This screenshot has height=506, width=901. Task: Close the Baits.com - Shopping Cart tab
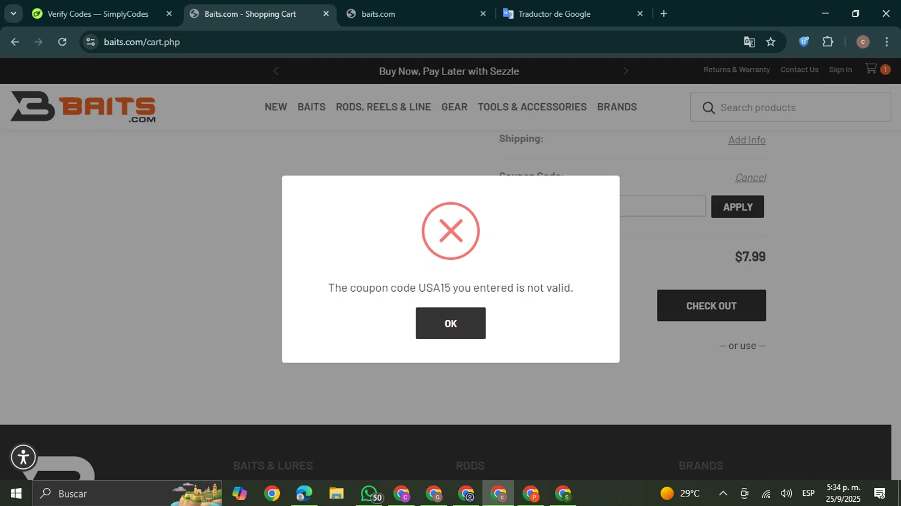326,13
